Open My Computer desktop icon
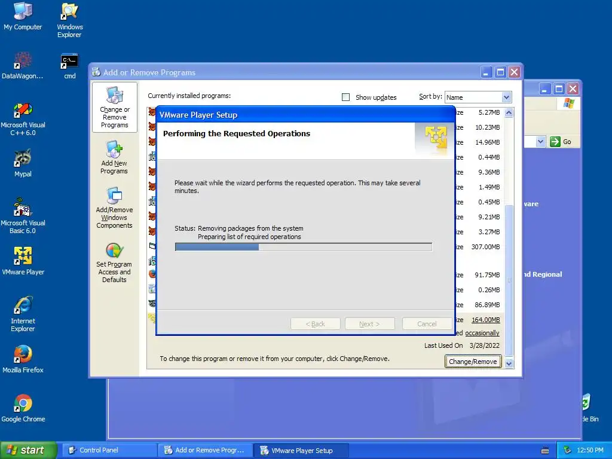The height and width of the screenshot is (459, 612). pos(23,16)
